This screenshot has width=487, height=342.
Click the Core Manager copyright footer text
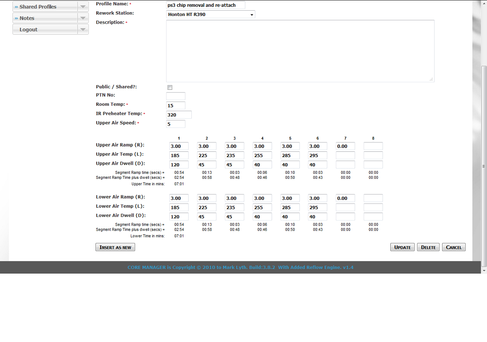pos(240,267)
